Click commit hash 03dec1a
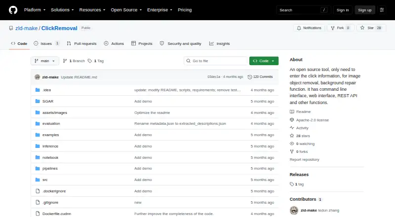Image resolution: width=395 pixels, height=217 pixels. 214,77
